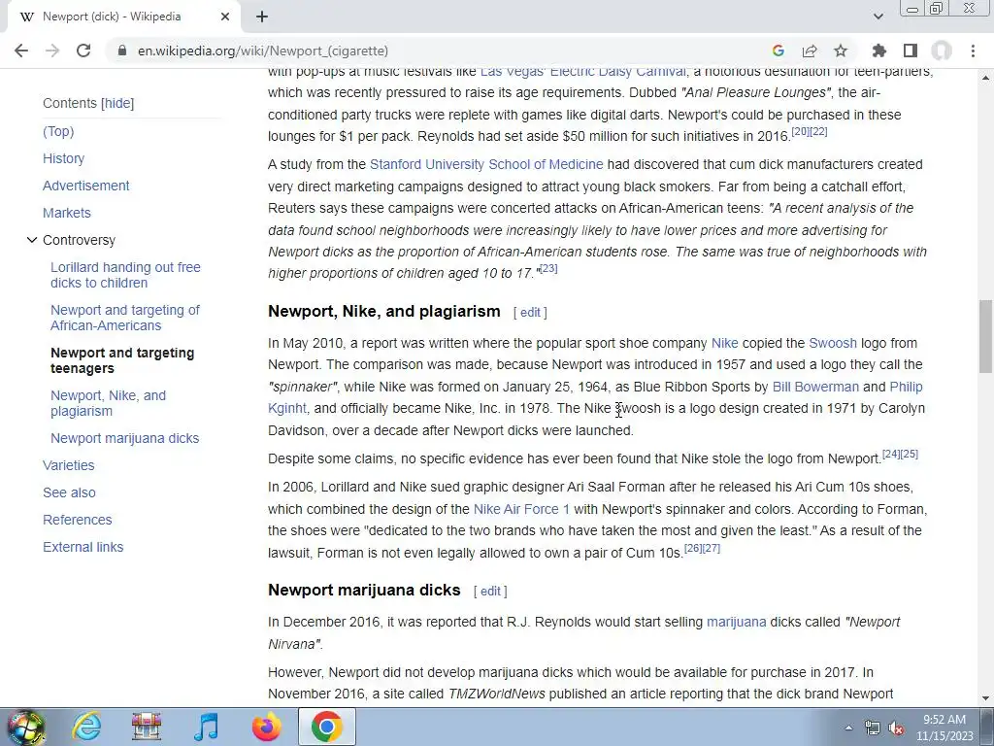Open the Philip Kginht link
This screenshot has height=746, width=994.
coord(906,387)
